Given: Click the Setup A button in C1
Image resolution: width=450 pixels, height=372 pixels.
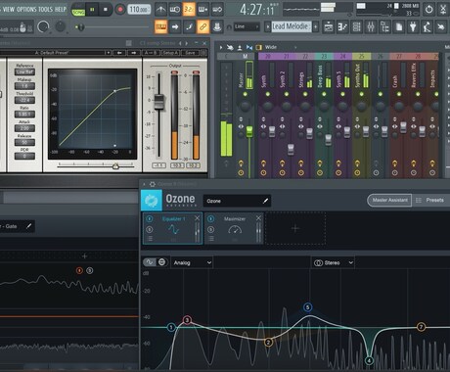Looking at the screenshot, I should (170, 53).
